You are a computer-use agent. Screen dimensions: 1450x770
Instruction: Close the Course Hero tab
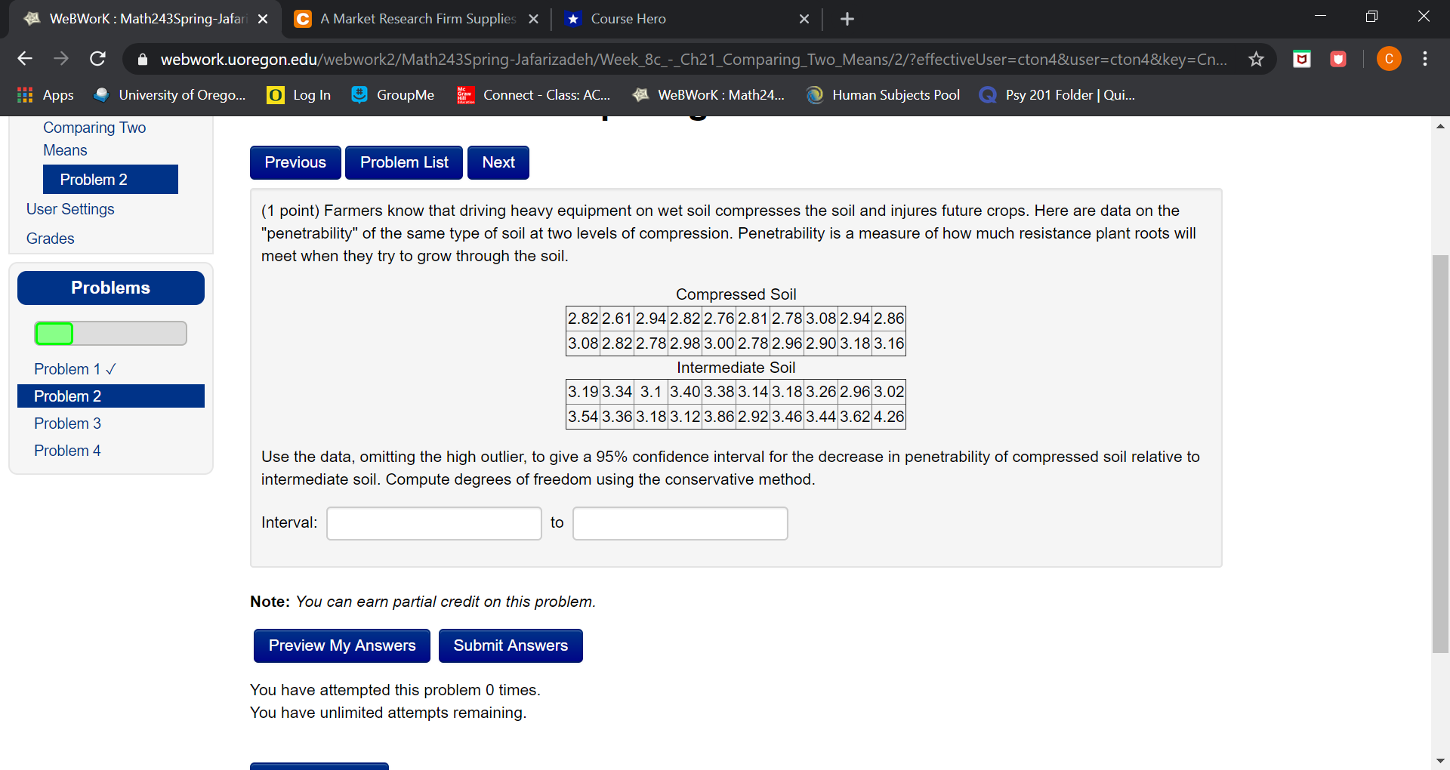804,19
